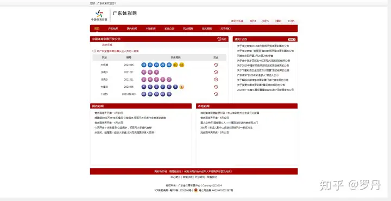Click the 七星彩 name in results table
The width and height of the screenshot is (391, 201).
(x=104, y=87)
